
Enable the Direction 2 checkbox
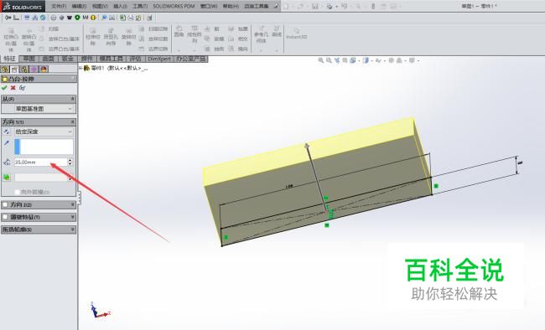click(5, 204)
